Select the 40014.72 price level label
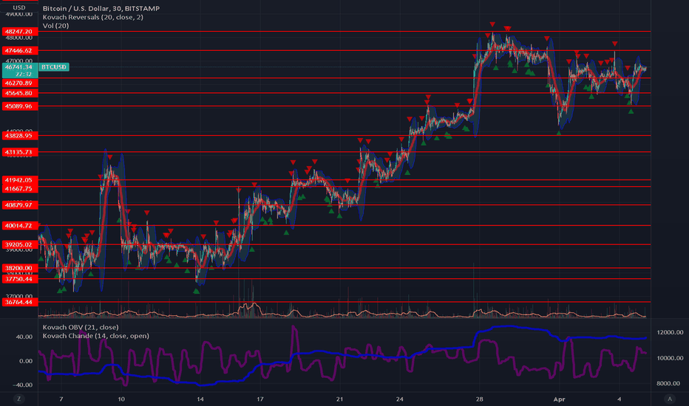Screen dimensions: 689x406 (x=18, y=226)
